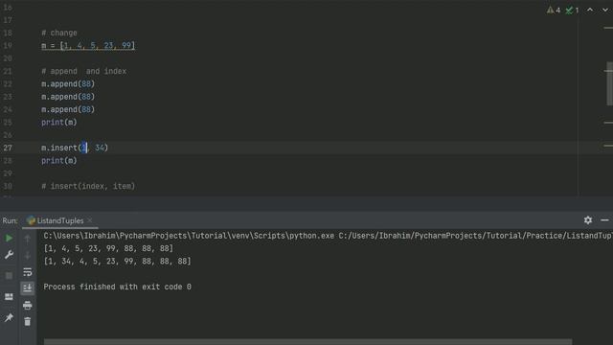
Task: Open the warnings indicator showing 4
Action: (554, 11)
